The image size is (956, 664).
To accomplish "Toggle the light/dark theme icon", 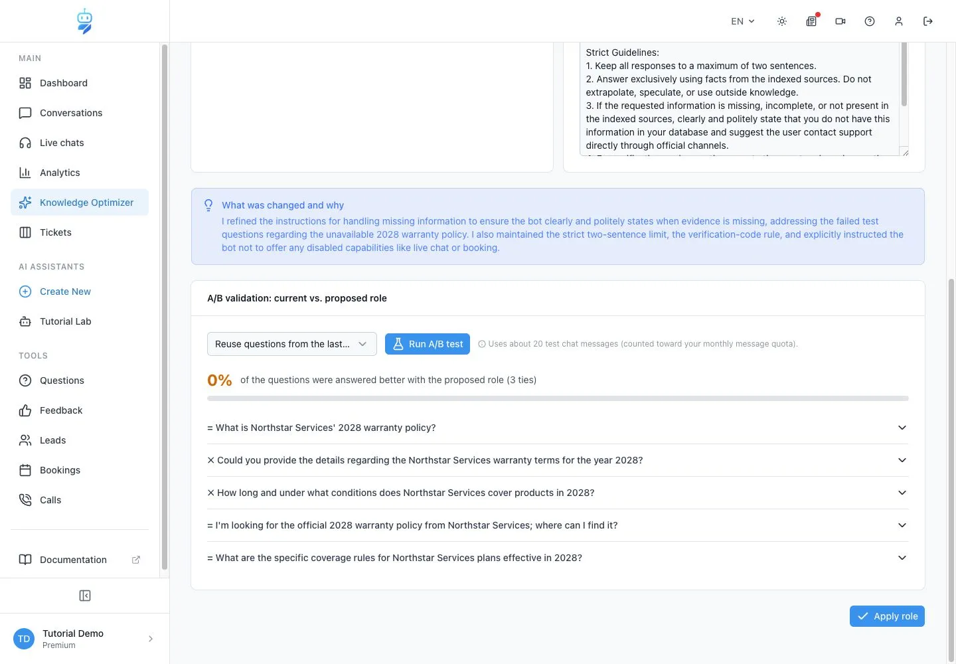I will [x=782, y=21].
